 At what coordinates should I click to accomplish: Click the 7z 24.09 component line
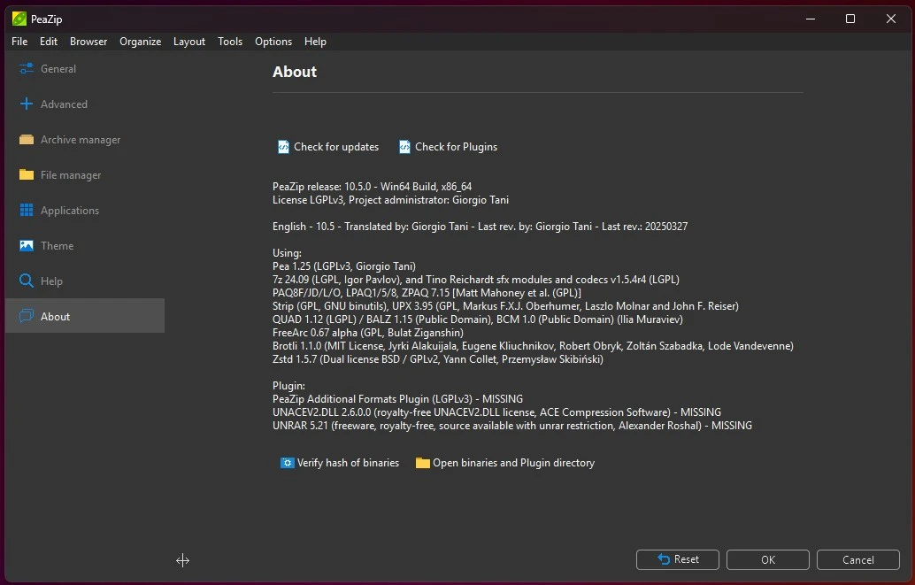pyautogui.click(x=476, y=280)
